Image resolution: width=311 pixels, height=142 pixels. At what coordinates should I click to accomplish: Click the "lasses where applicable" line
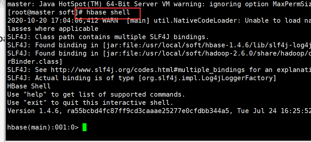point(53,29)
